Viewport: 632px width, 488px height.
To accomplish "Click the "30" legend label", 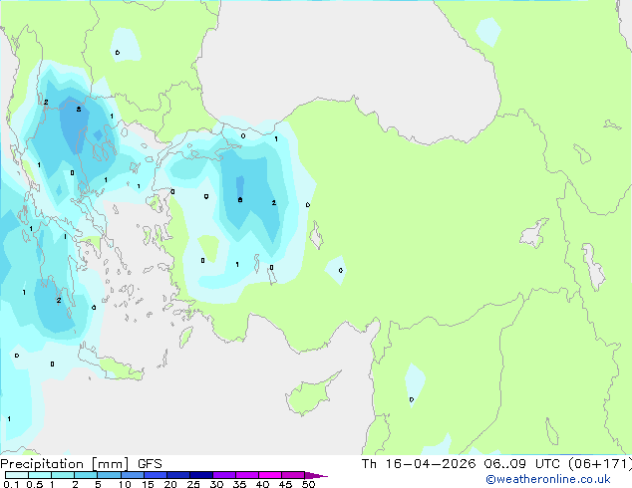I will (x=216, y=484).
